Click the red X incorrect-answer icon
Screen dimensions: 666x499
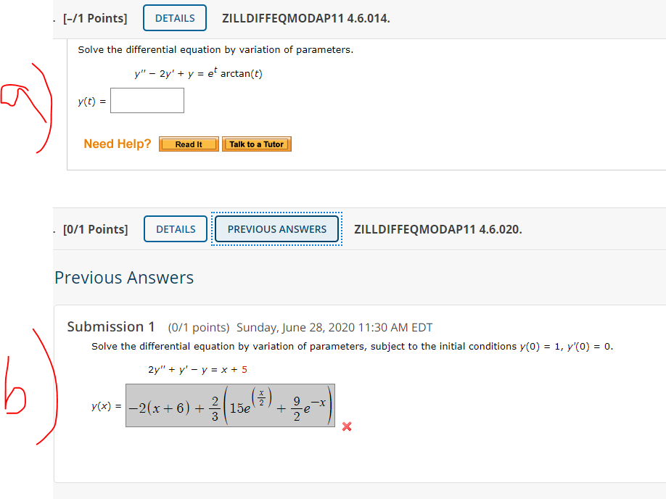pos(346,426)
